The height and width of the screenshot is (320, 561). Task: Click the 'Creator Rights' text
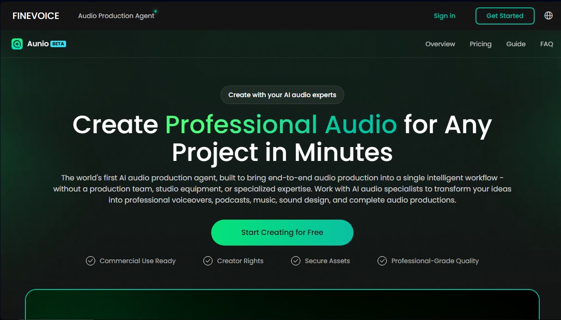point(240,261)
